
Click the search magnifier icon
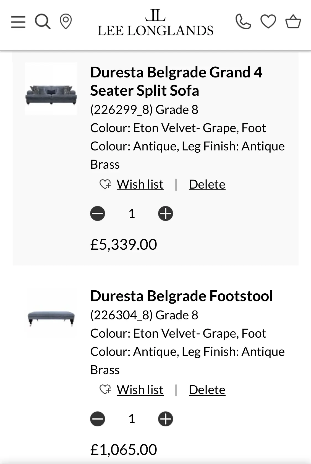43,22
